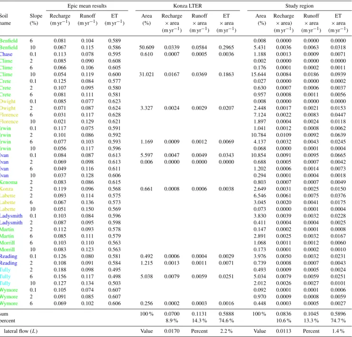Select the Runoff × area header under Konza LTER
352x337 pixels.
point(200,23)
